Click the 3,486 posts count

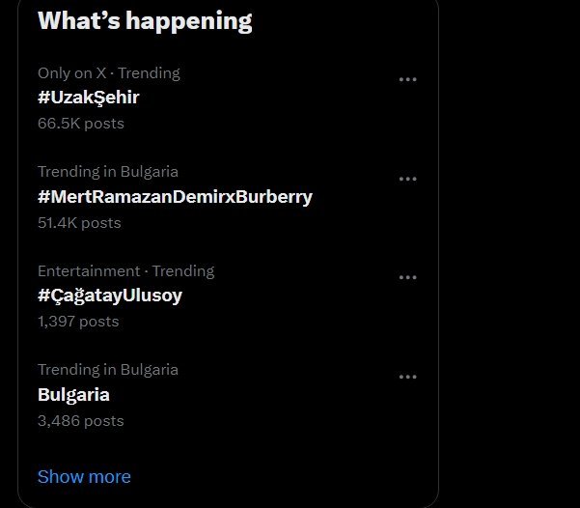[81, 420]
